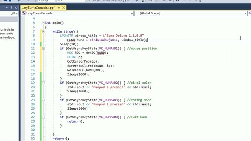Viewport: 251px width, 141px height.
Task: Collapse the int main() function block
Action: point(43,23)
